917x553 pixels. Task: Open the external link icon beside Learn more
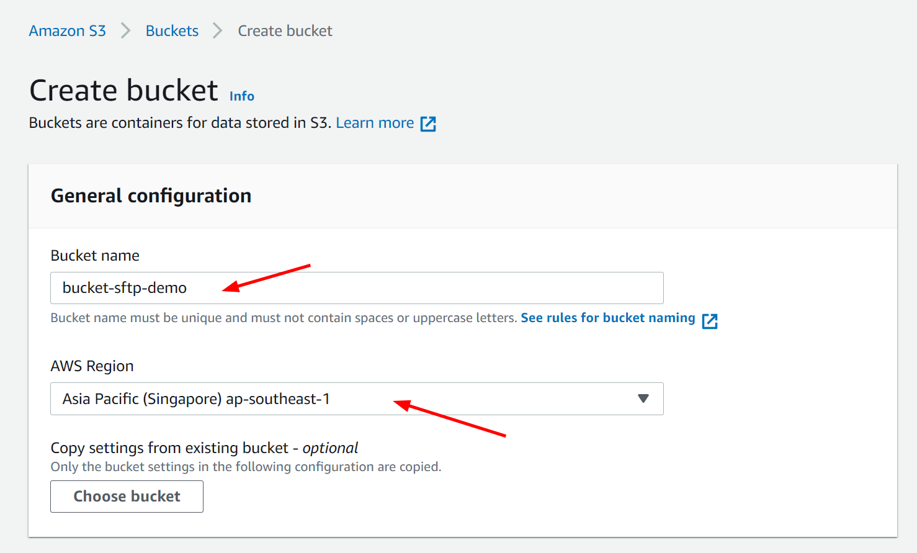tap(428, 124)
